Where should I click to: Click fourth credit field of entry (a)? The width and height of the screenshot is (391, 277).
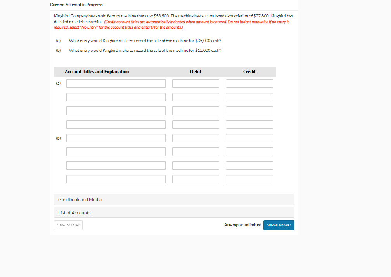click(249, 125)
